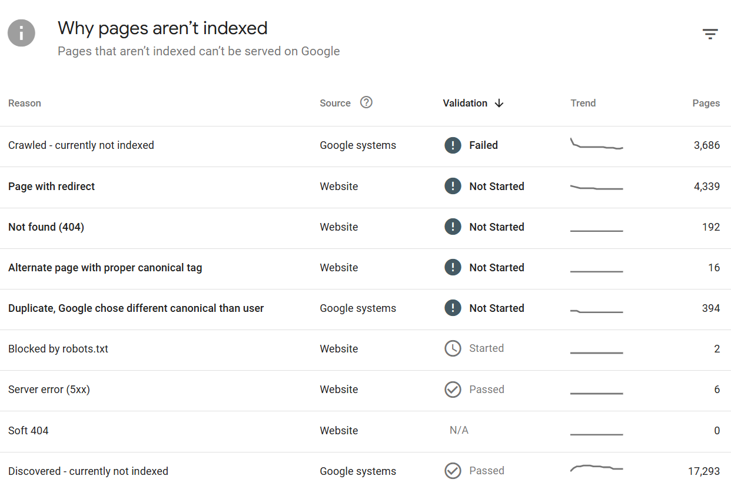731x489 pixels.
Task: Click the trend sparkline for Page with redirect
Action: [596, 188]
